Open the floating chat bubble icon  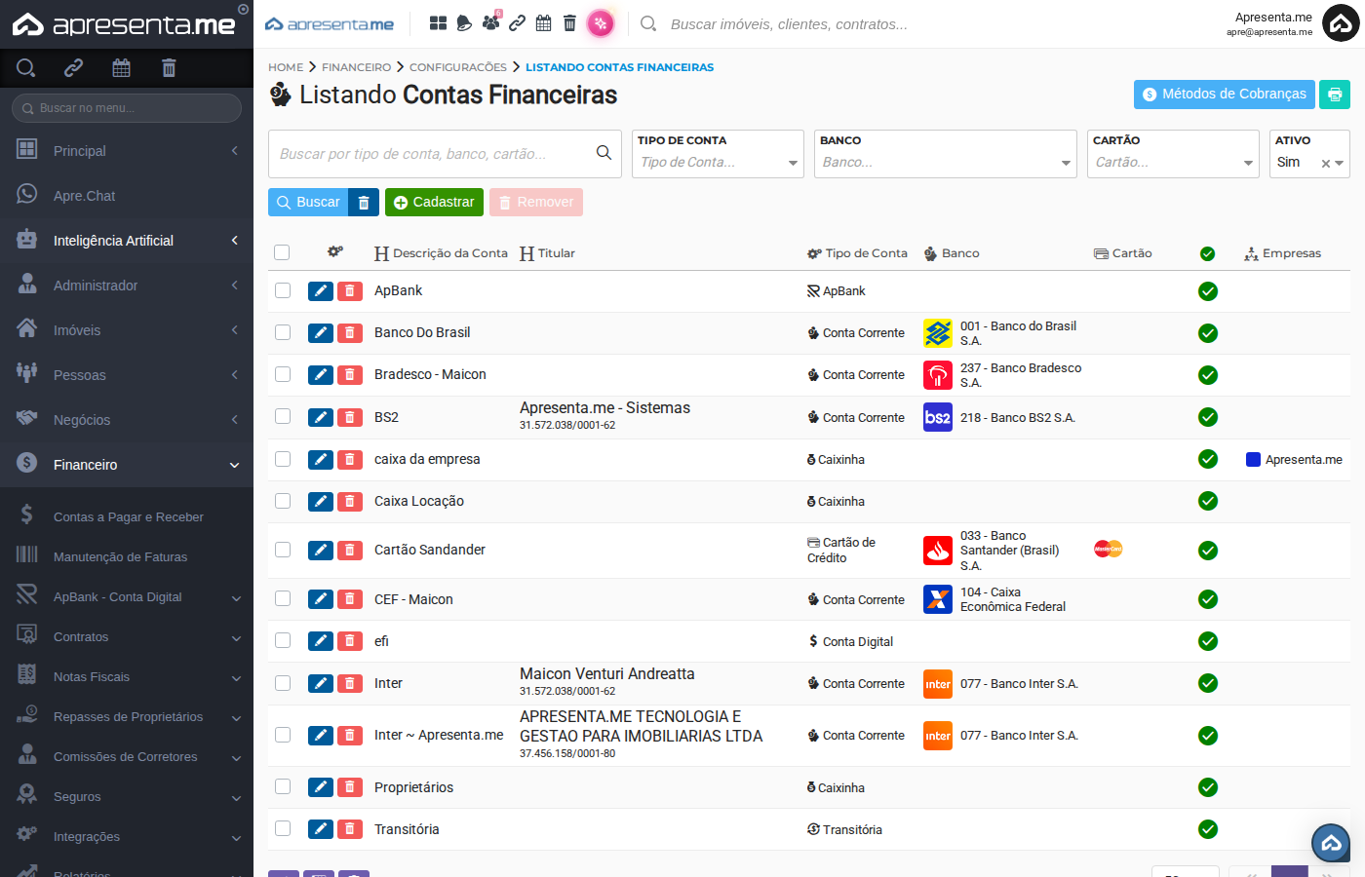click(1331, 843)
